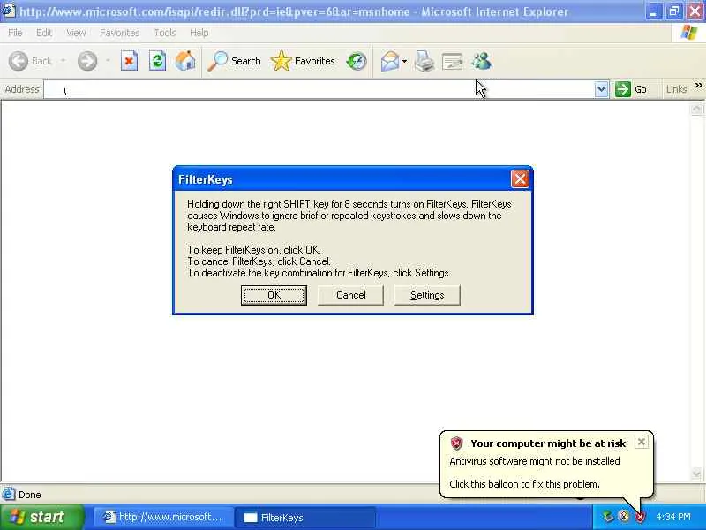The image size is (706, 530).
Task: Open the Messenger icon
Action: point(481,61)
